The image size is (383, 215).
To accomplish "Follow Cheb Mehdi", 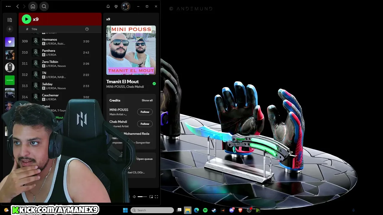I will 145,124.
